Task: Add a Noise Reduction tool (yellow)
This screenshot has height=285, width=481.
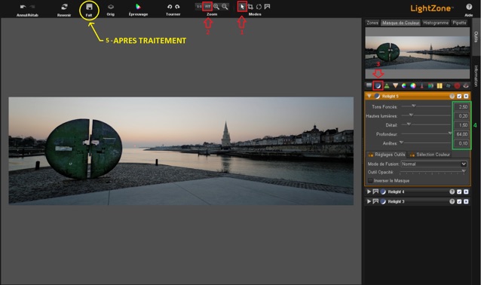Action: coord(440,86)
